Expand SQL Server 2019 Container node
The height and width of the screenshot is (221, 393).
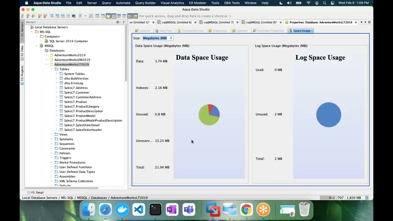coord(41,41)
